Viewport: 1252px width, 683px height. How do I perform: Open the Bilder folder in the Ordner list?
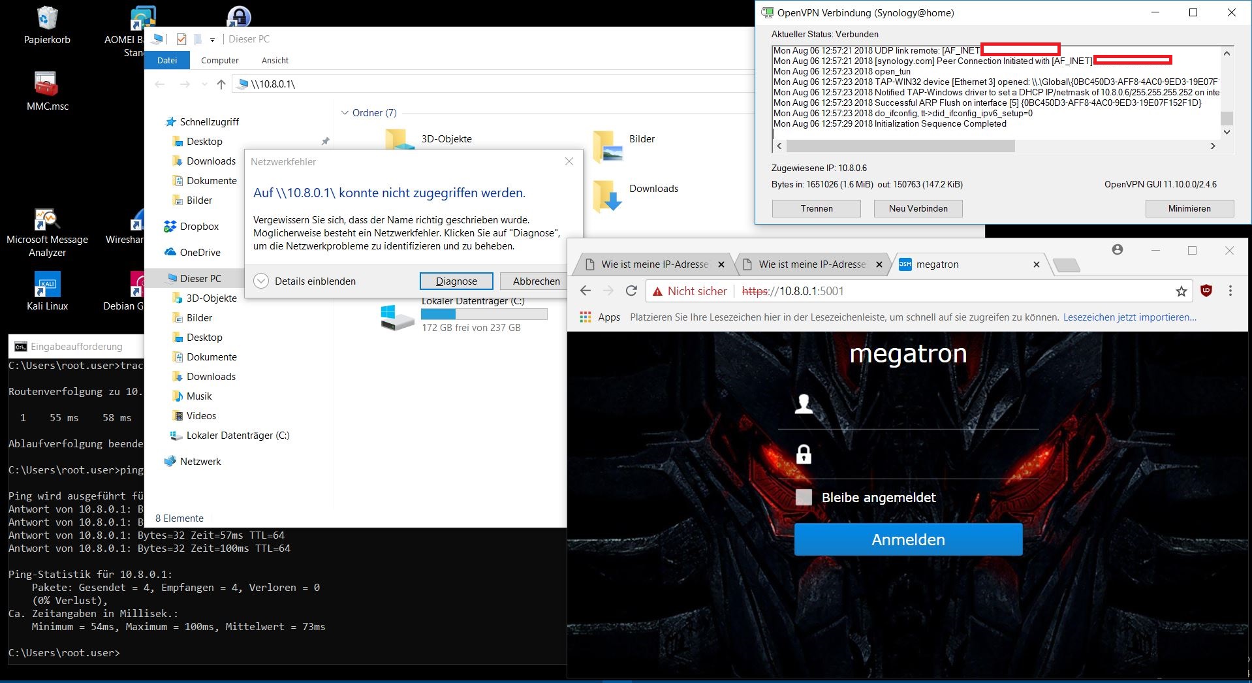coord(623,146)
